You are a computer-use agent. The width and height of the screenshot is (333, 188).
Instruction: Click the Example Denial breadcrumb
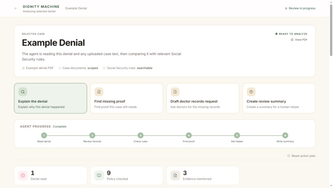76,8
